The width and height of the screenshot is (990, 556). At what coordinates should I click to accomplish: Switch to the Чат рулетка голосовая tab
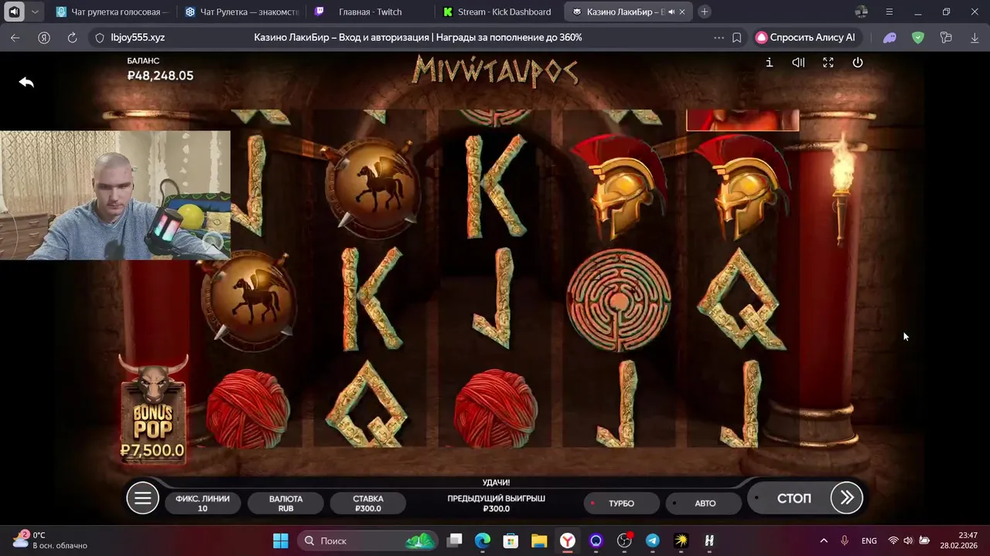pyautogui.click(x=111, y=12)
